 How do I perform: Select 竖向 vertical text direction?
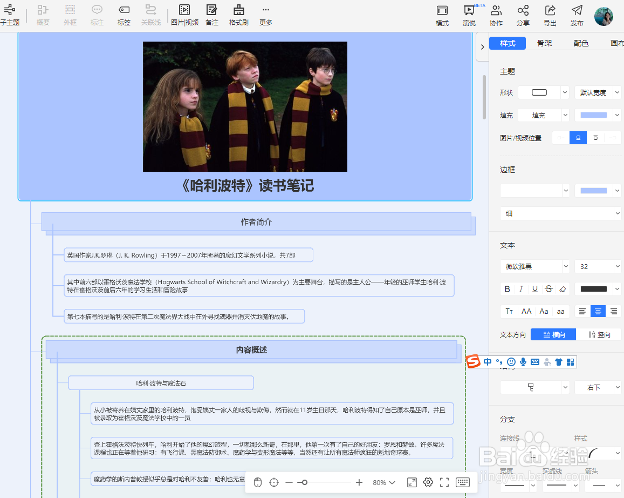pyautogui.click(x=599, y=335)
